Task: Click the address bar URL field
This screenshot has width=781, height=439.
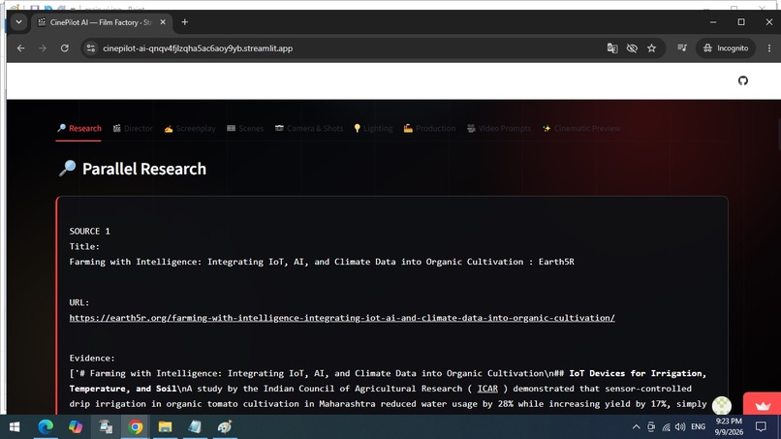Action: [x=198, y=48]
